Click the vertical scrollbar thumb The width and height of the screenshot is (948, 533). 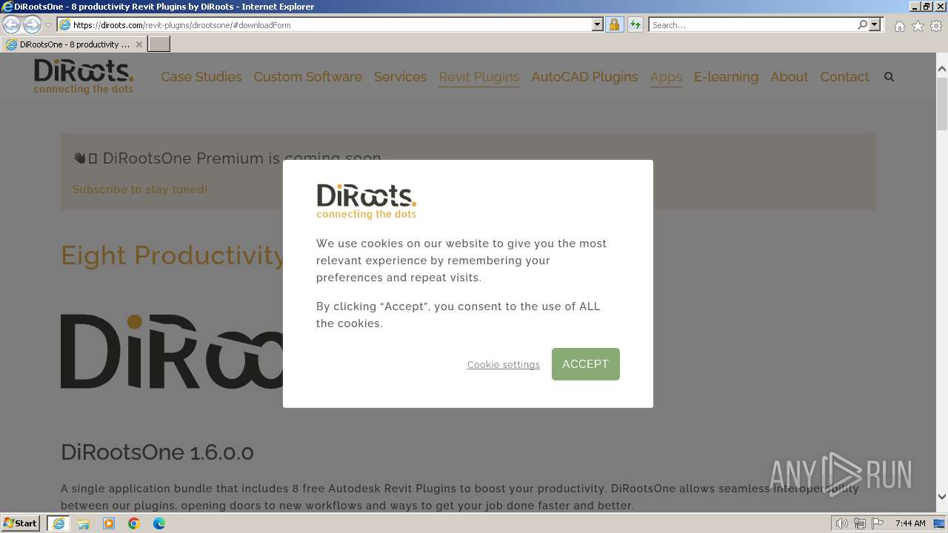tap(942, 102)
